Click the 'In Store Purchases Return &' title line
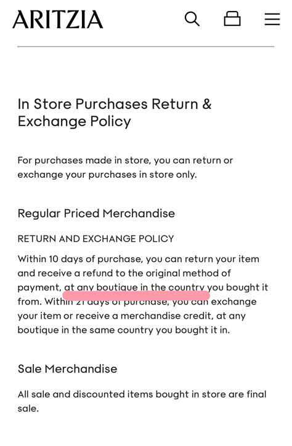Screen dimensions: 292x446 tap(115, 104)
